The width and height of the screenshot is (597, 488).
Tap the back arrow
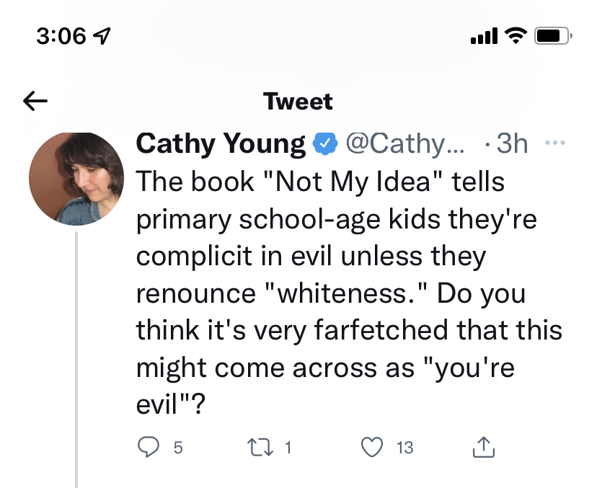click(x=35, y=102)
